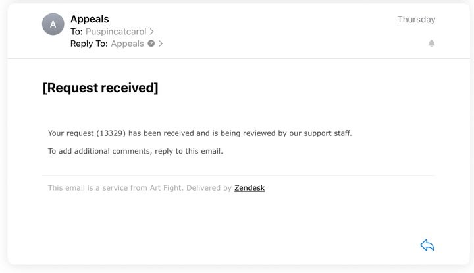
Task: Select the Appeals reply-to address
Action: (x=127, y=44)
